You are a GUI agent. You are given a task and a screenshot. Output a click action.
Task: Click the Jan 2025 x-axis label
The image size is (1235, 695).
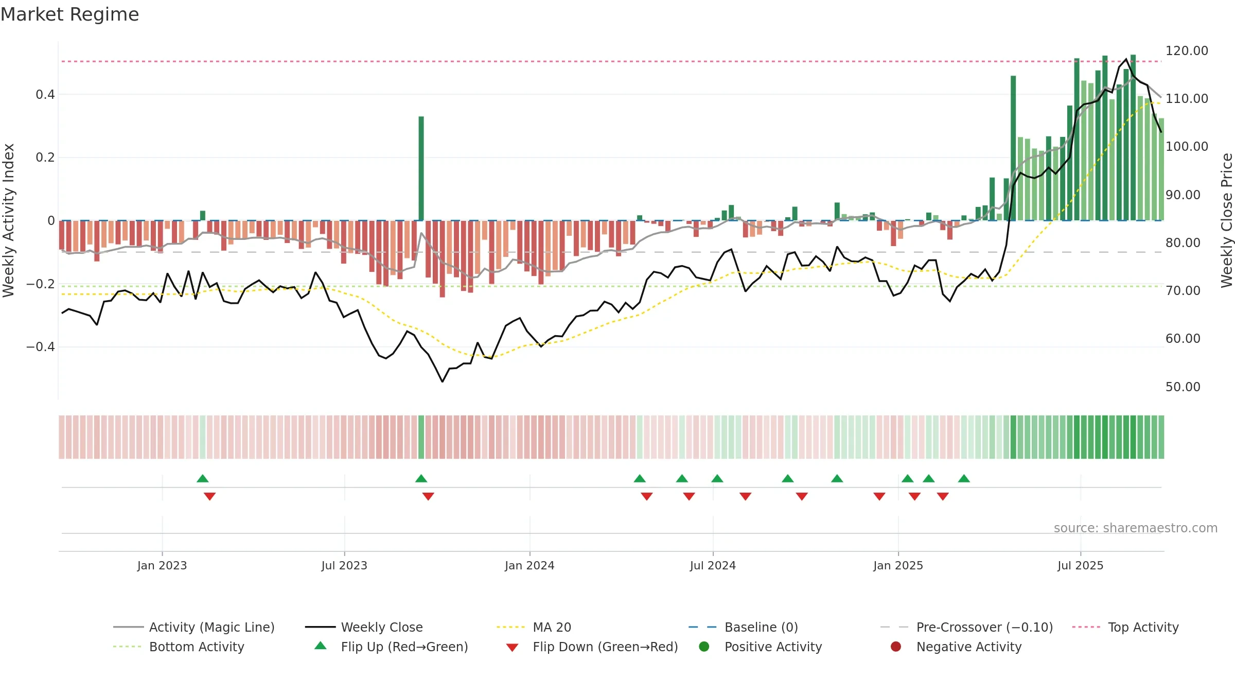coord(898,565)
